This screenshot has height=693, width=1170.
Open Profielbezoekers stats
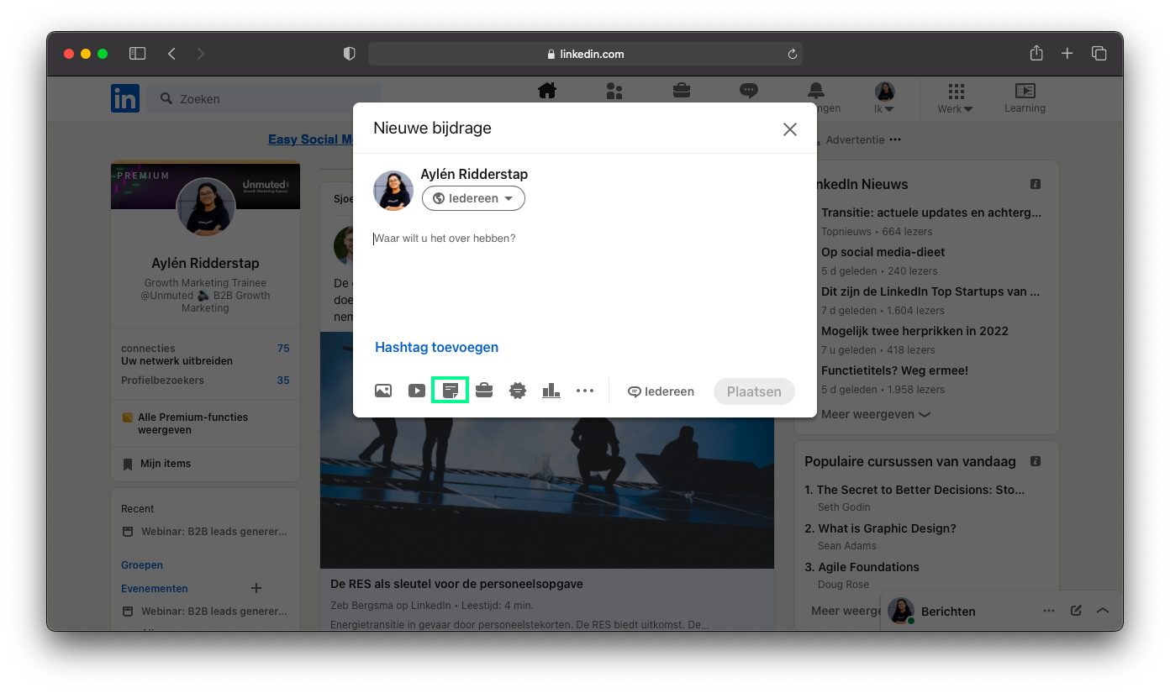click(x=205, y=381)
